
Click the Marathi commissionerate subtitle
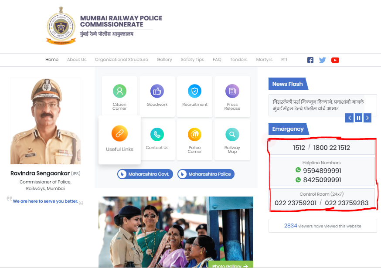click(107, 34)
